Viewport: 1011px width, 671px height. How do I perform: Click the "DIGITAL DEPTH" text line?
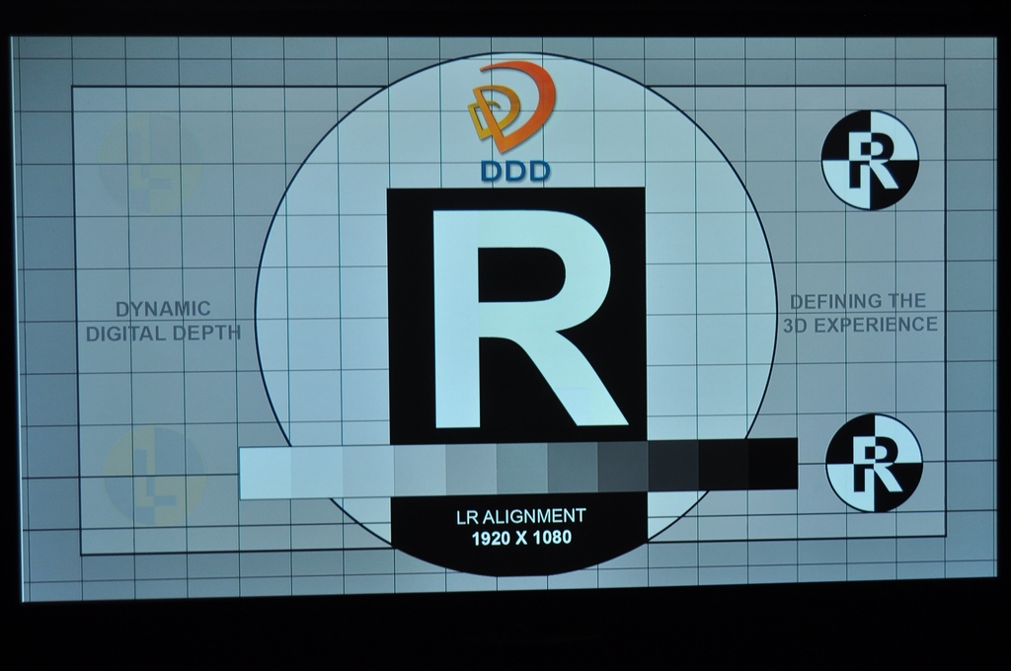point(163,334)
